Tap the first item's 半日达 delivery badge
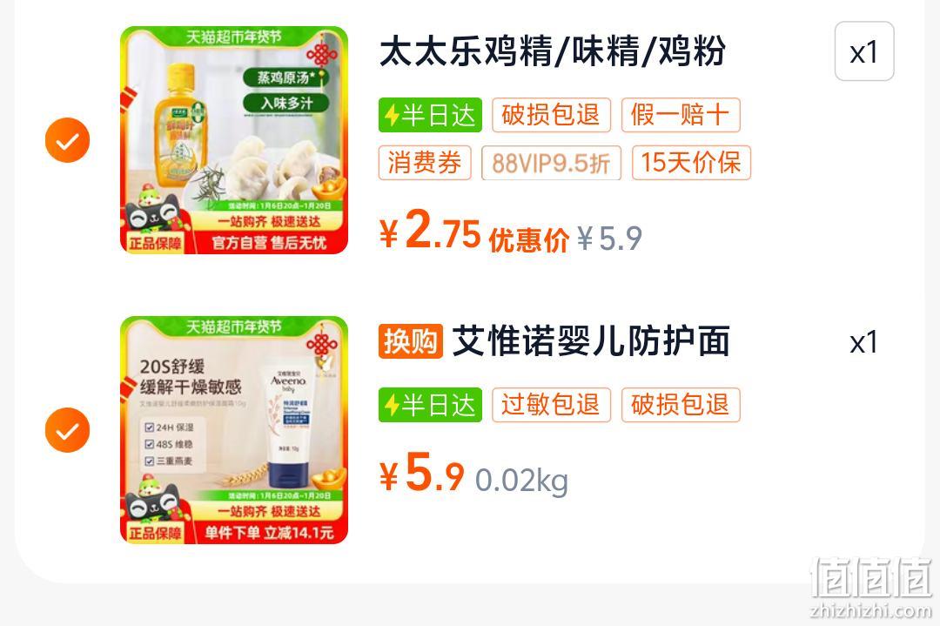940x626 pixels. click(x=431, y=115)
